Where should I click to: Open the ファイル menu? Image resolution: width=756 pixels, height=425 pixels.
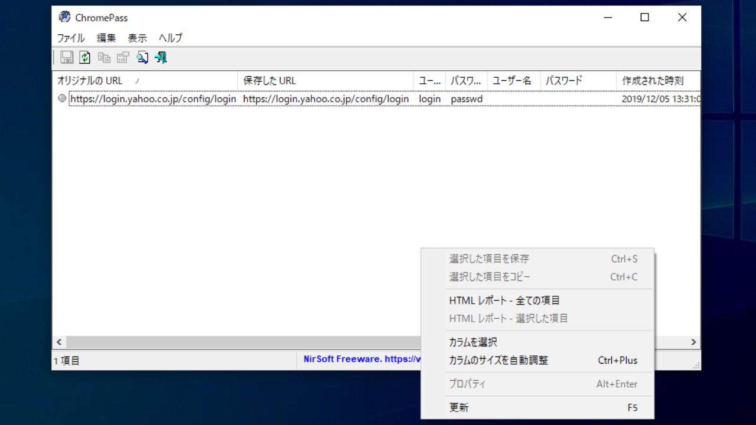coord(71,38)
